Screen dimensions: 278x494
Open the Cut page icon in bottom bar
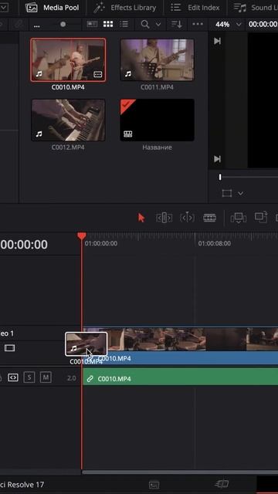(x=221, y=484)
